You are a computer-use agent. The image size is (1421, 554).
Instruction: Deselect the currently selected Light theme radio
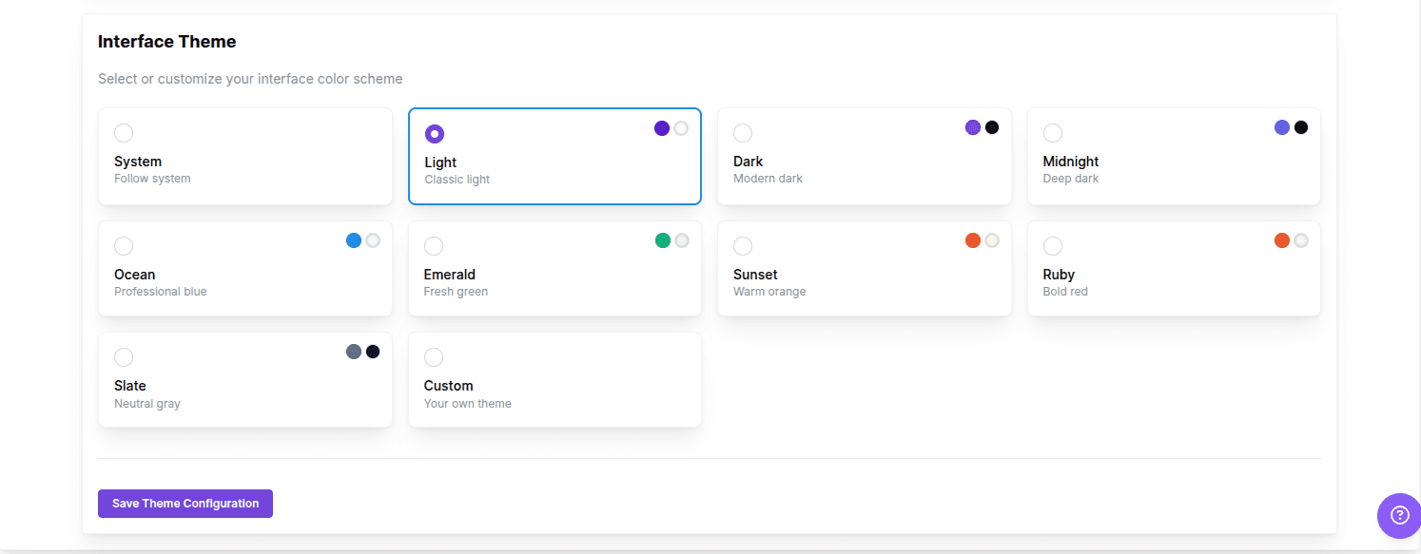(x=434, y=133)
